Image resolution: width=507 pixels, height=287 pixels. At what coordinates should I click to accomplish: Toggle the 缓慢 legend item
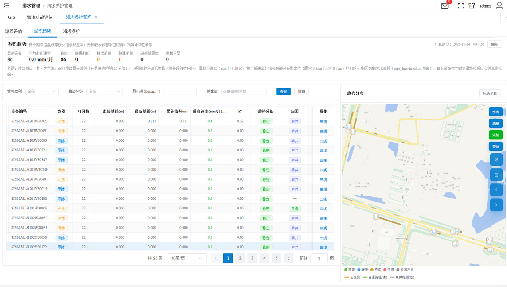click(x=363, y=270)
